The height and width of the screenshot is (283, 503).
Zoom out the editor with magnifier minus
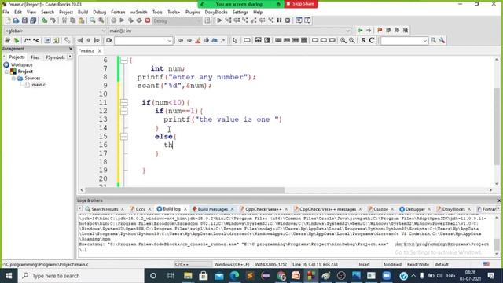tap(352, 40)
